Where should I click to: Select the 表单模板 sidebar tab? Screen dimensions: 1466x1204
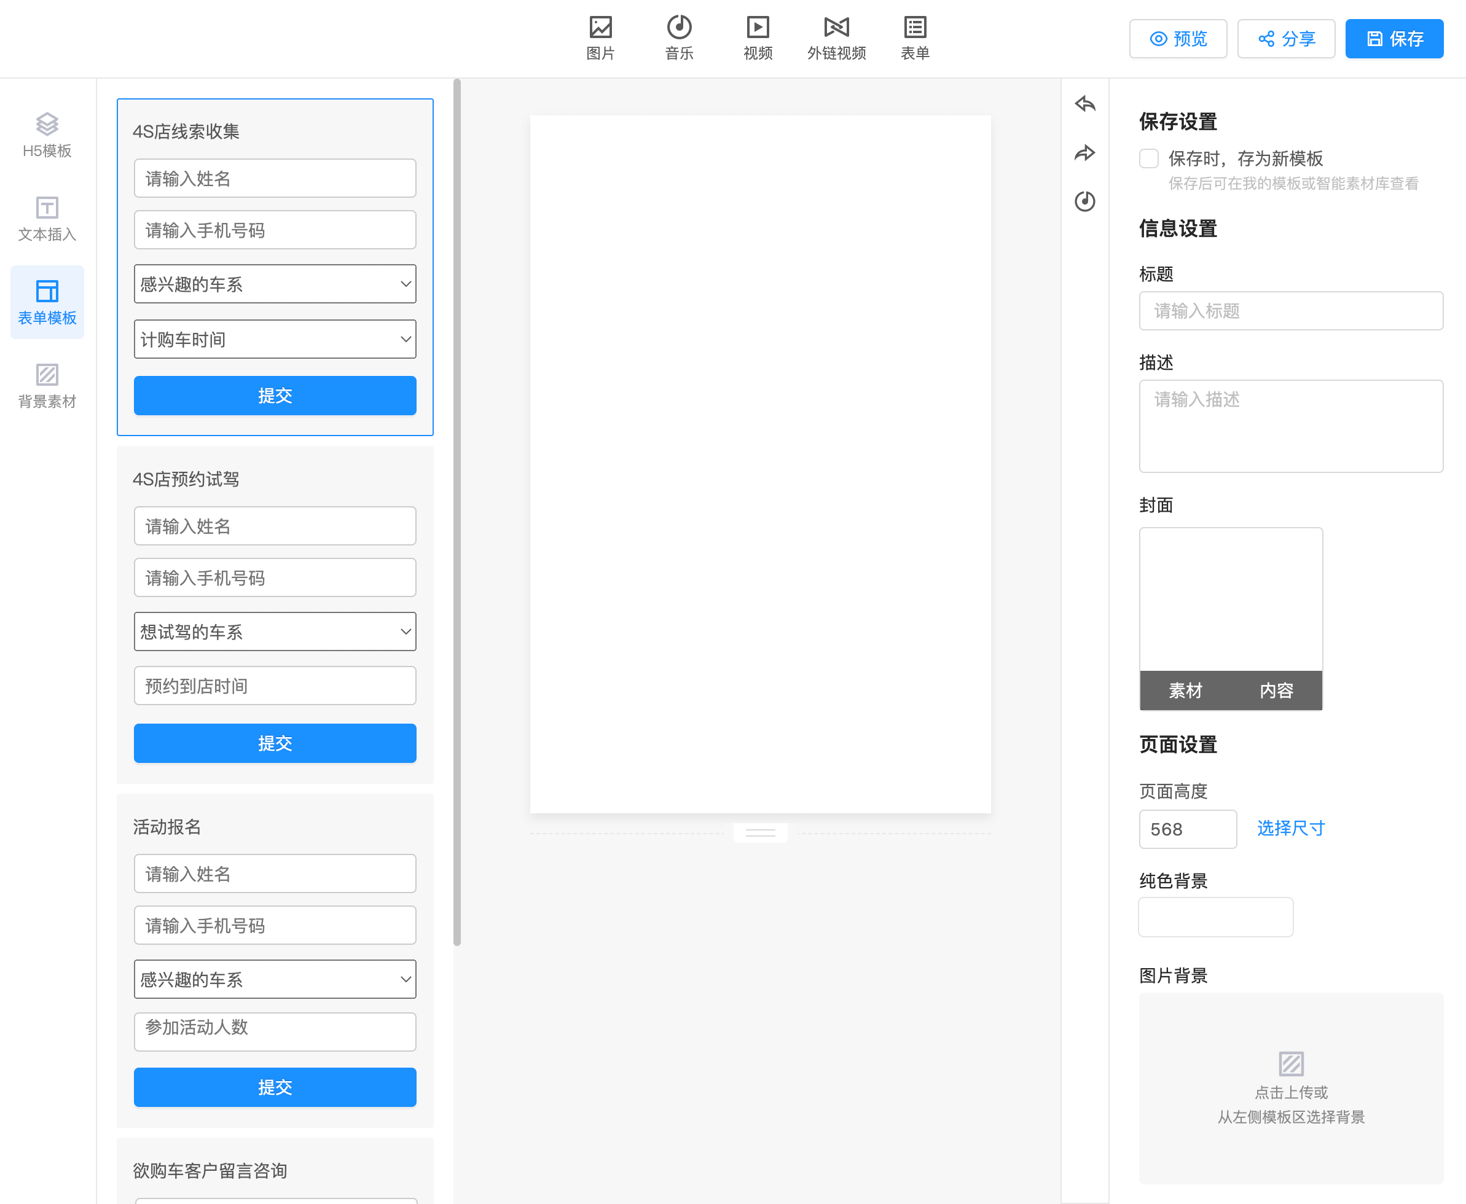(x=47, y=302)
